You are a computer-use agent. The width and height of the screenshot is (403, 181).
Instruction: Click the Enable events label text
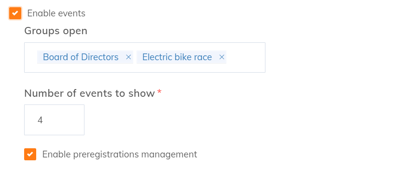[x=56, y=13]
